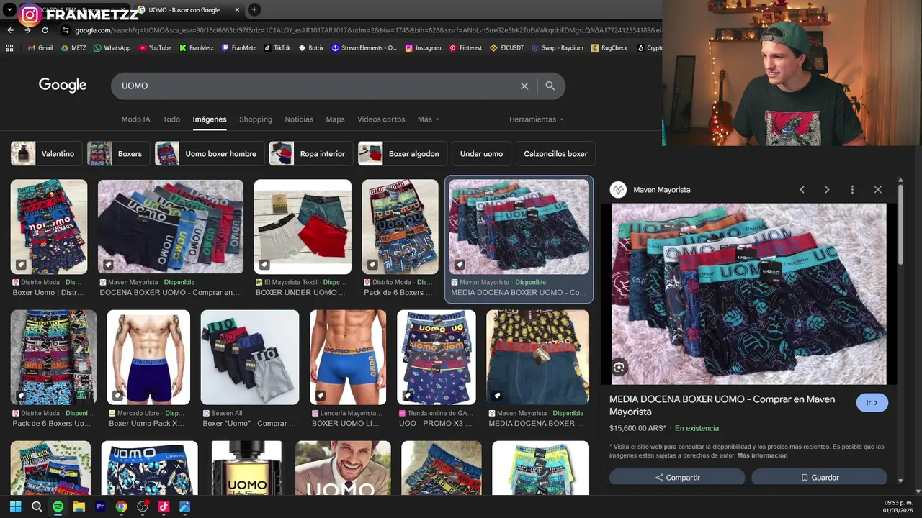Expand the Herramientas dropdown
The image size is (922, 518).
[536, 119]
